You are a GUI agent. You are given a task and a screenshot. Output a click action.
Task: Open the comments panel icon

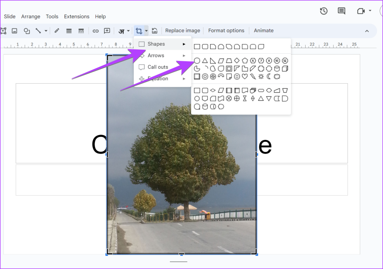(341, 11)
